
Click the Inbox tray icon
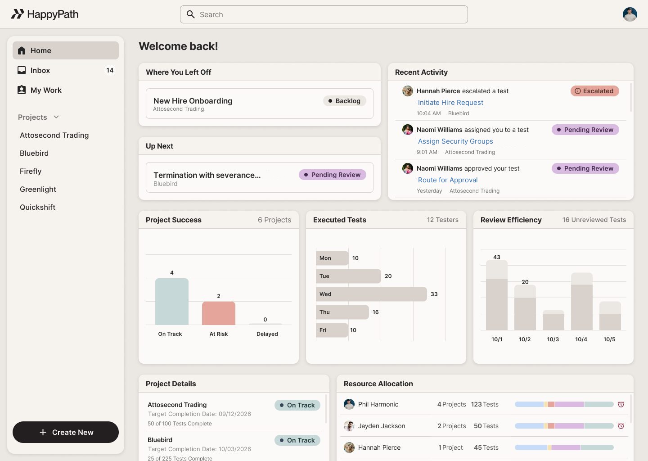22,70
